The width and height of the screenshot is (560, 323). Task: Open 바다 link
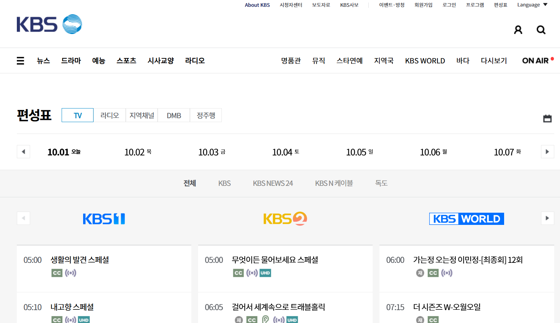pyautogui.click(x=463, y=61)
